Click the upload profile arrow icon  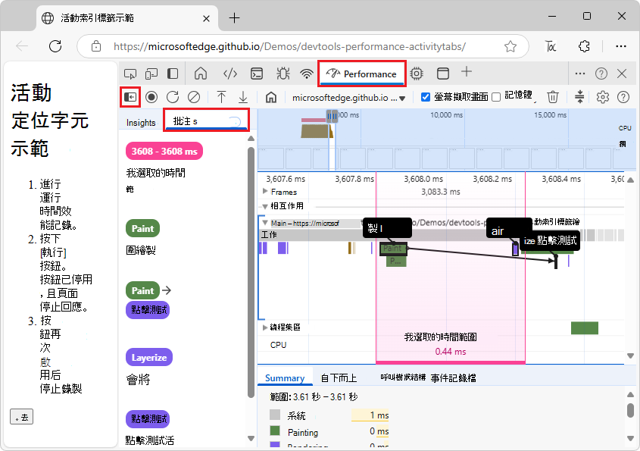221,97
